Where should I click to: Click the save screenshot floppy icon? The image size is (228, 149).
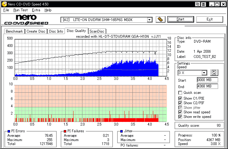point(204,4)
